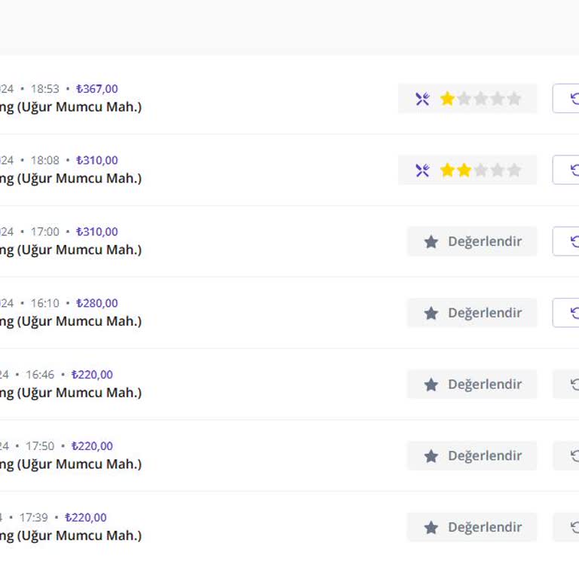Select the third star on the 18:08 order
579x579 pixels.
click(481, 170)
